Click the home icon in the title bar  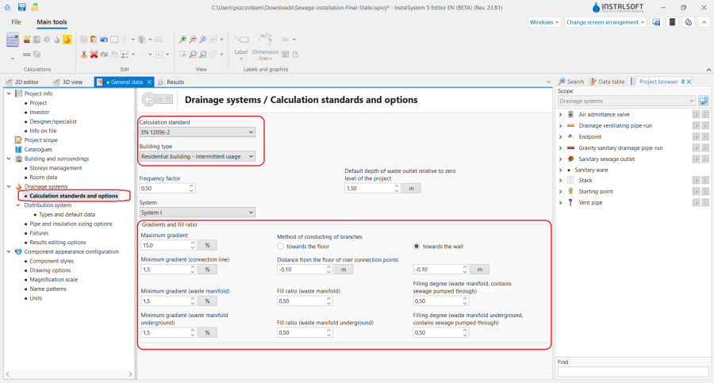pos(7,7)
